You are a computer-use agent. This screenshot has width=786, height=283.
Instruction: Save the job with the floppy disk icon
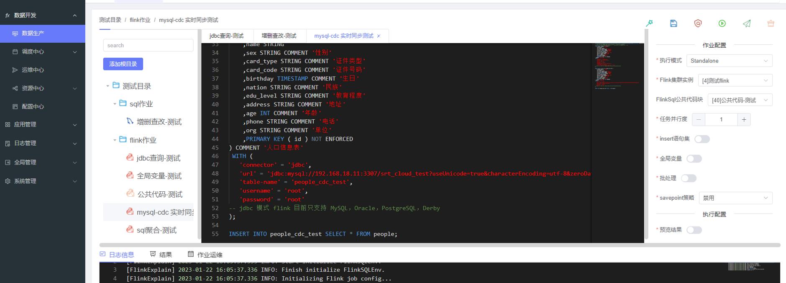(673, 23)
